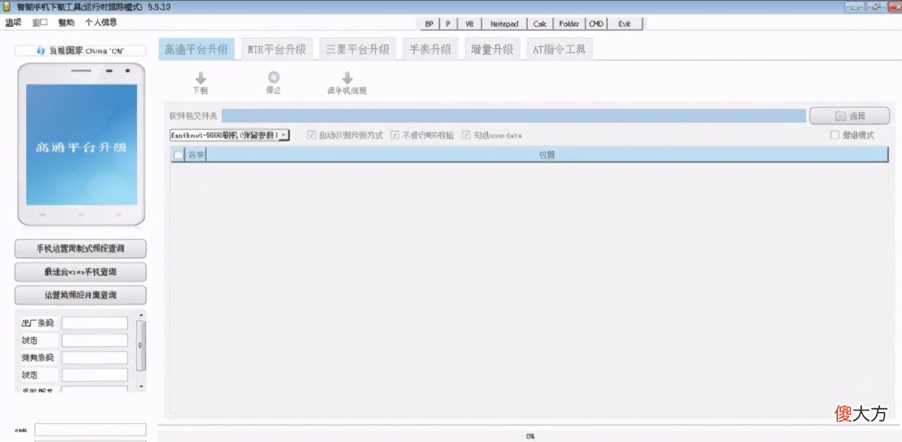Minimize the application window

coord(855,7)
